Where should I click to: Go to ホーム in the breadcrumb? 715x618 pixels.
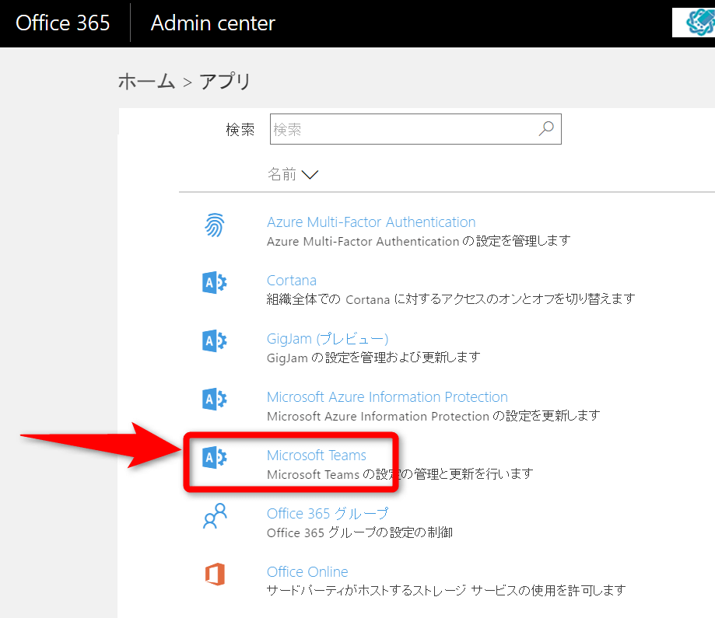146,82
